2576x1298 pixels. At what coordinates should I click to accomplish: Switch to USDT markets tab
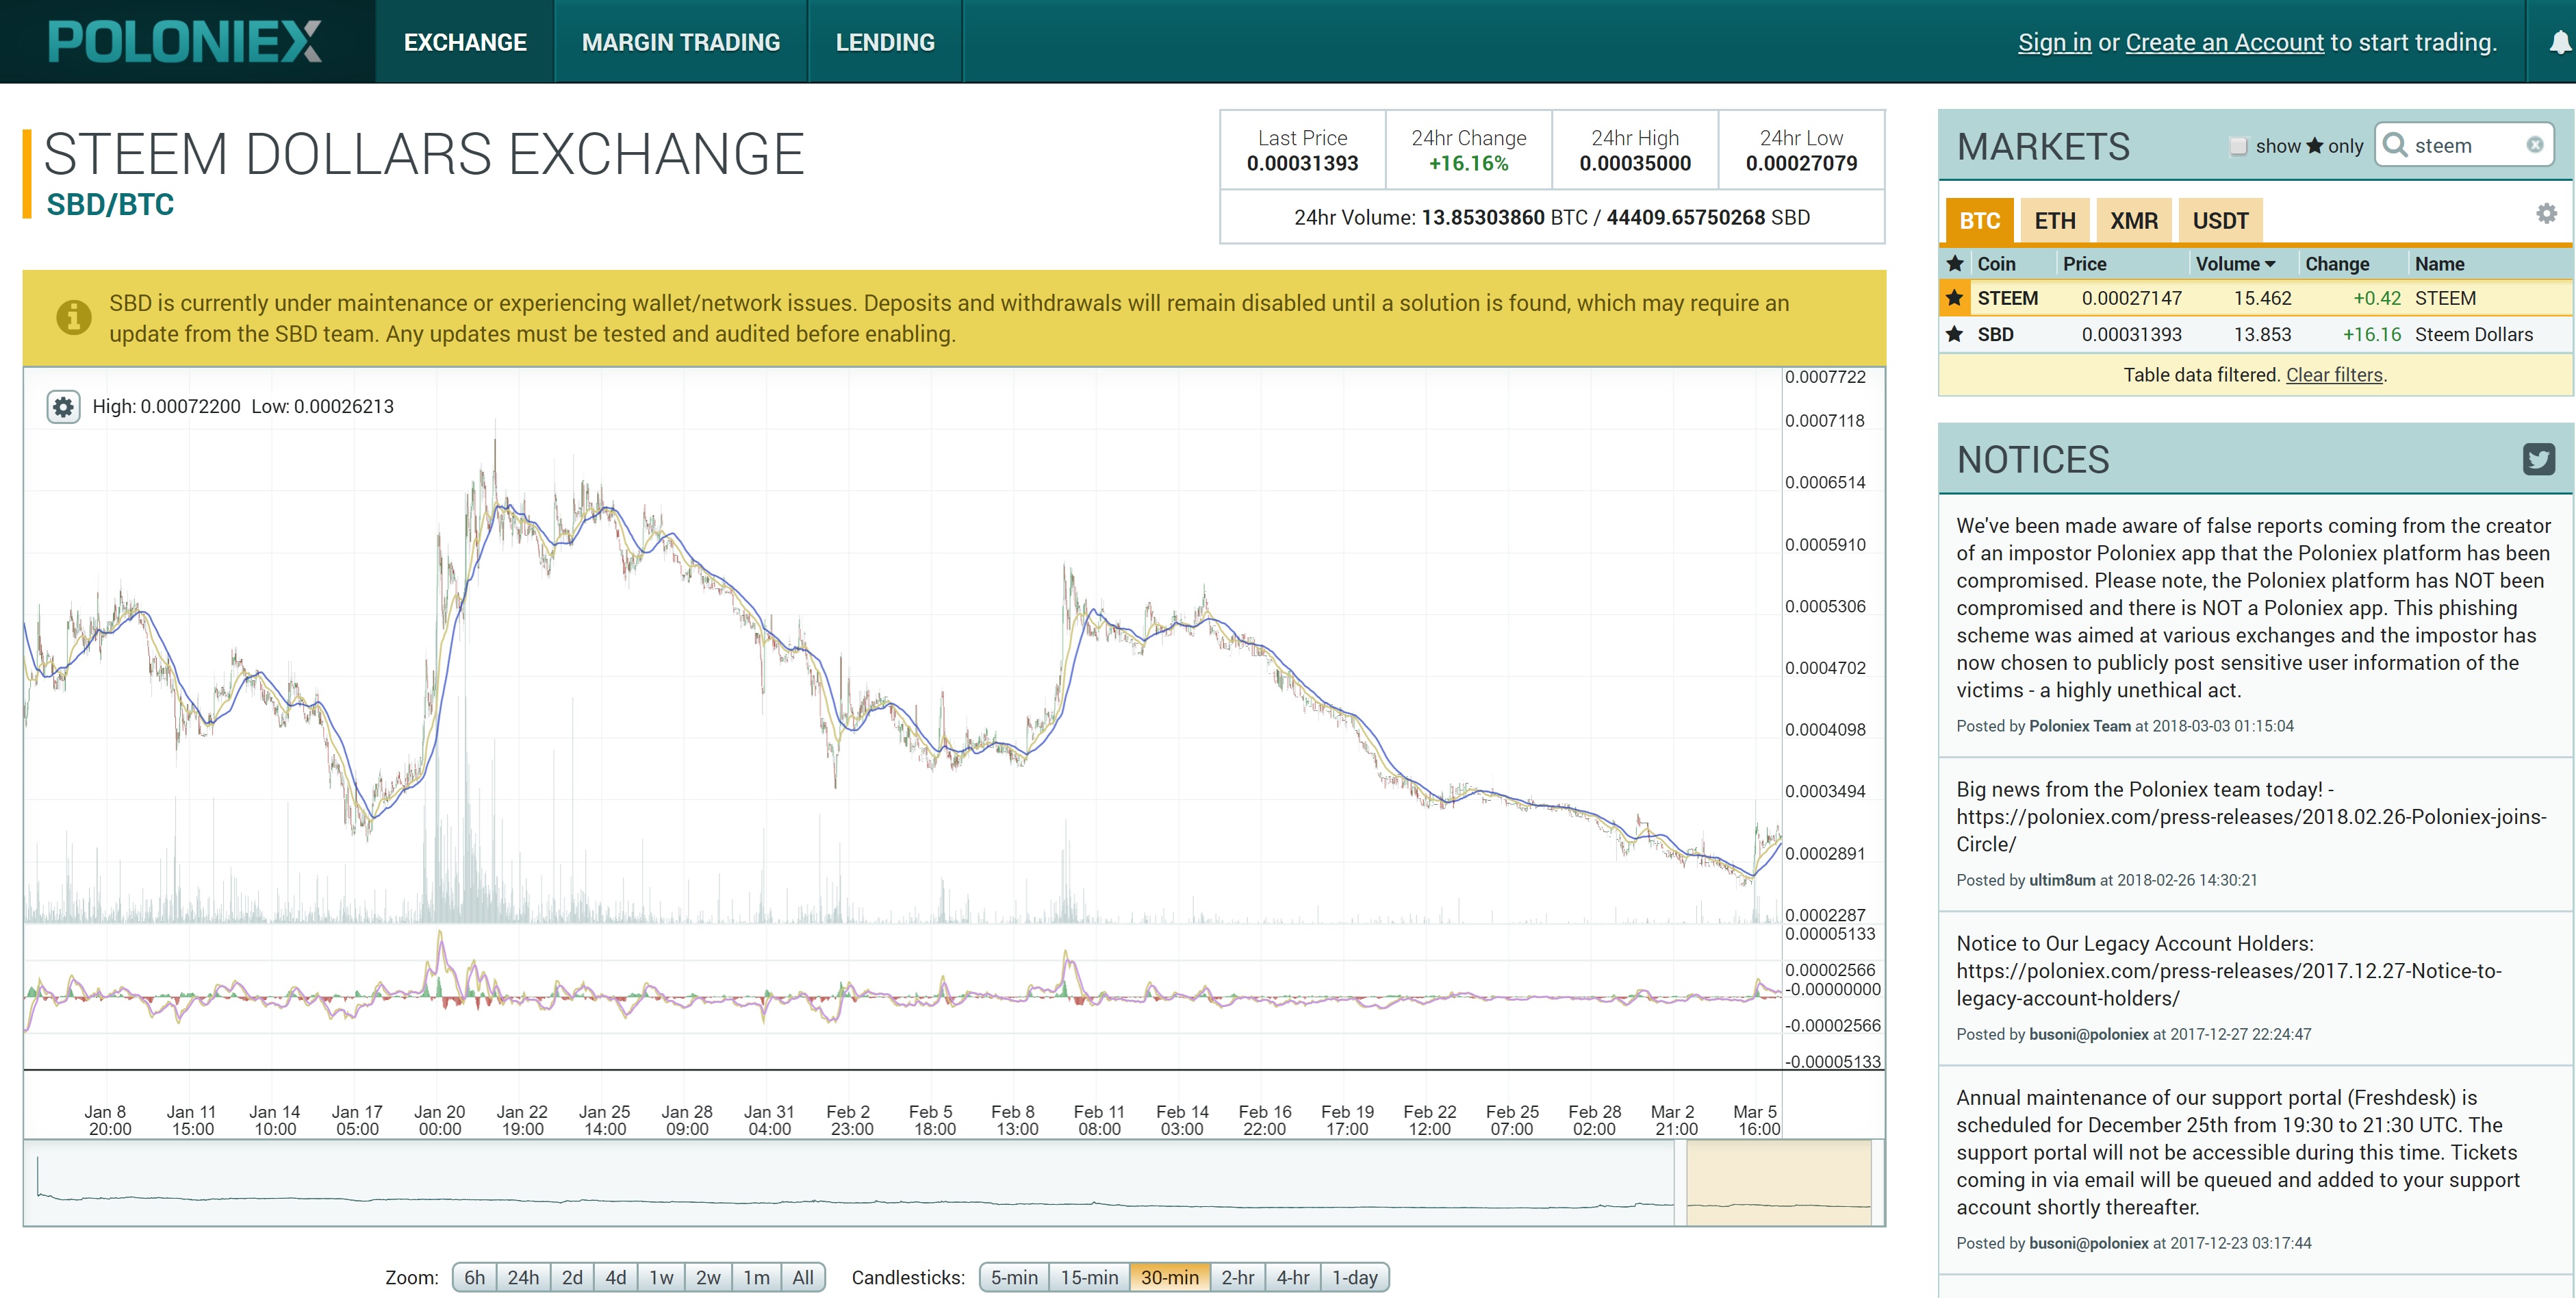pyautogui.click(x=2220, y=220)
